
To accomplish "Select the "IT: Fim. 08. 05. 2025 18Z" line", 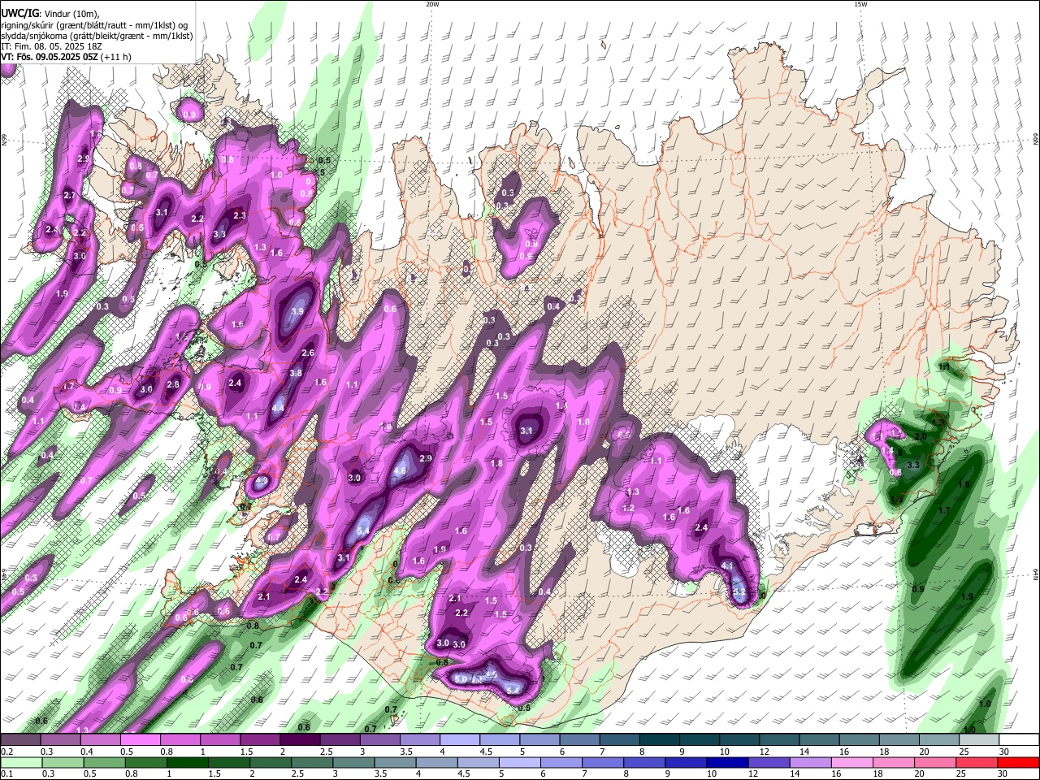I will pos(51,46).
